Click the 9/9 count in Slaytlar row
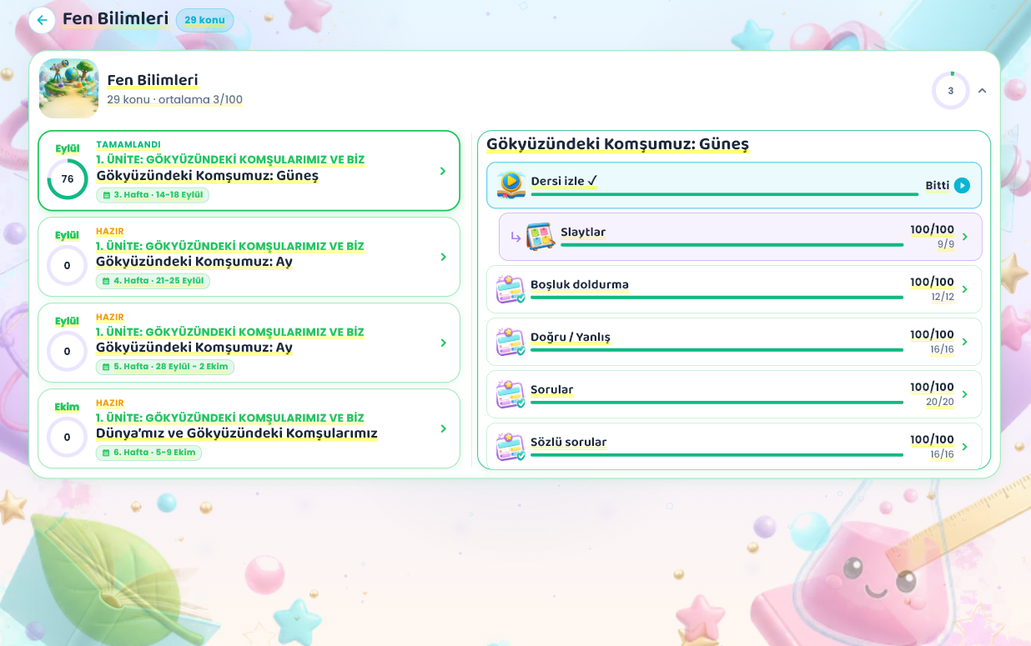The image size is (1031, 646). [x=946, y=244]
